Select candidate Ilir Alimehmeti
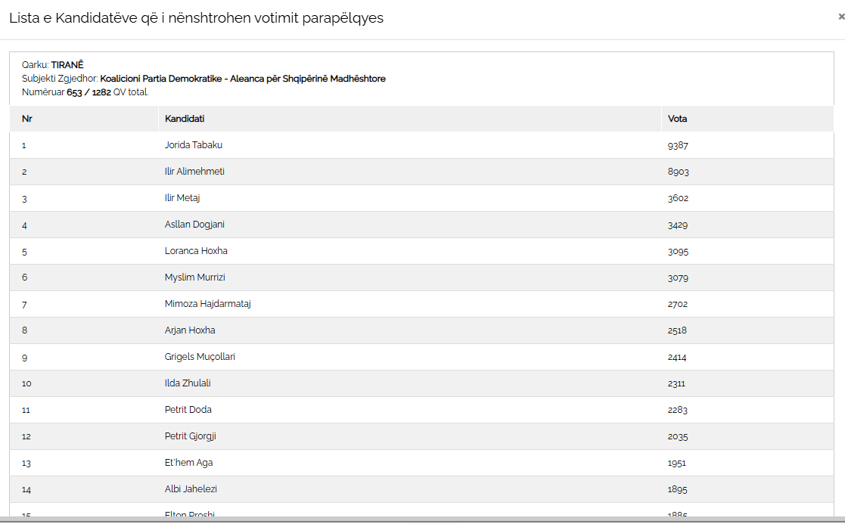This screenshot has width=845, height=524. (194, 172)
